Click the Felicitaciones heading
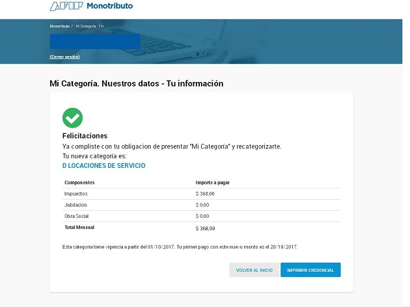This screenshot has height=307, width=410. (x=85, y=136)
